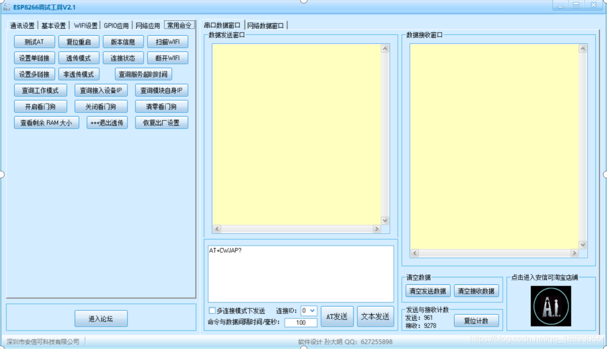The height and width of the screenshot is (349, 607).
Task: Switch to the 基本设置 tab
Action: (x=54, y=26)
